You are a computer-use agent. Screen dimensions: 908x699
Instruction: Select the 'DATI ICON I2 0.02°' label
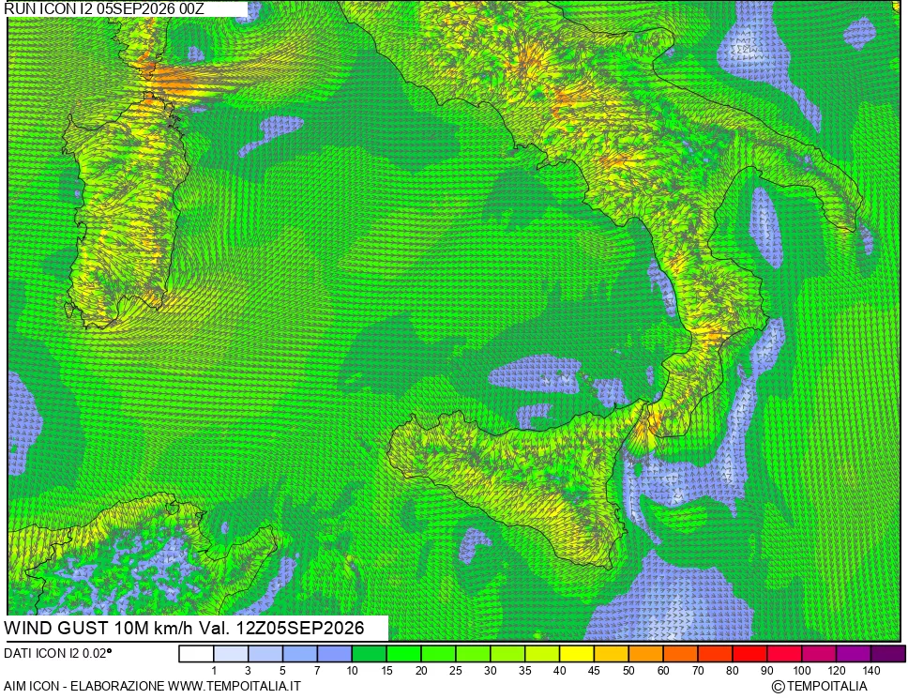pos(57,653)
